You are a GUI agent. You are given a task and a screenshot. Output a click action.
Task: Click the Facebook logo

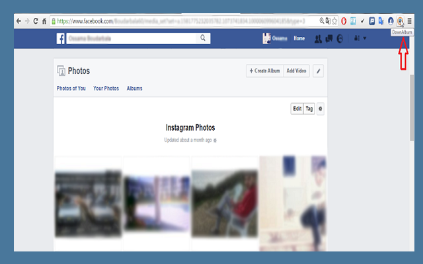click(60, 39)
